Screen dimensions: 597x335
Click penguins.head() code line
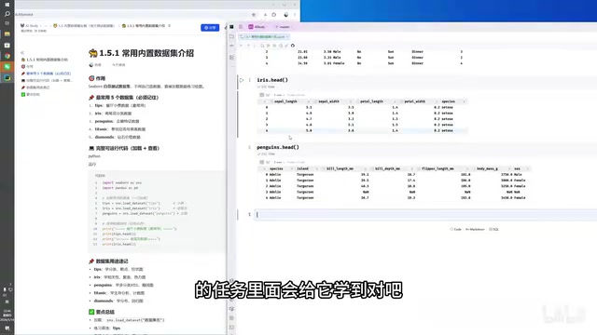278,147
